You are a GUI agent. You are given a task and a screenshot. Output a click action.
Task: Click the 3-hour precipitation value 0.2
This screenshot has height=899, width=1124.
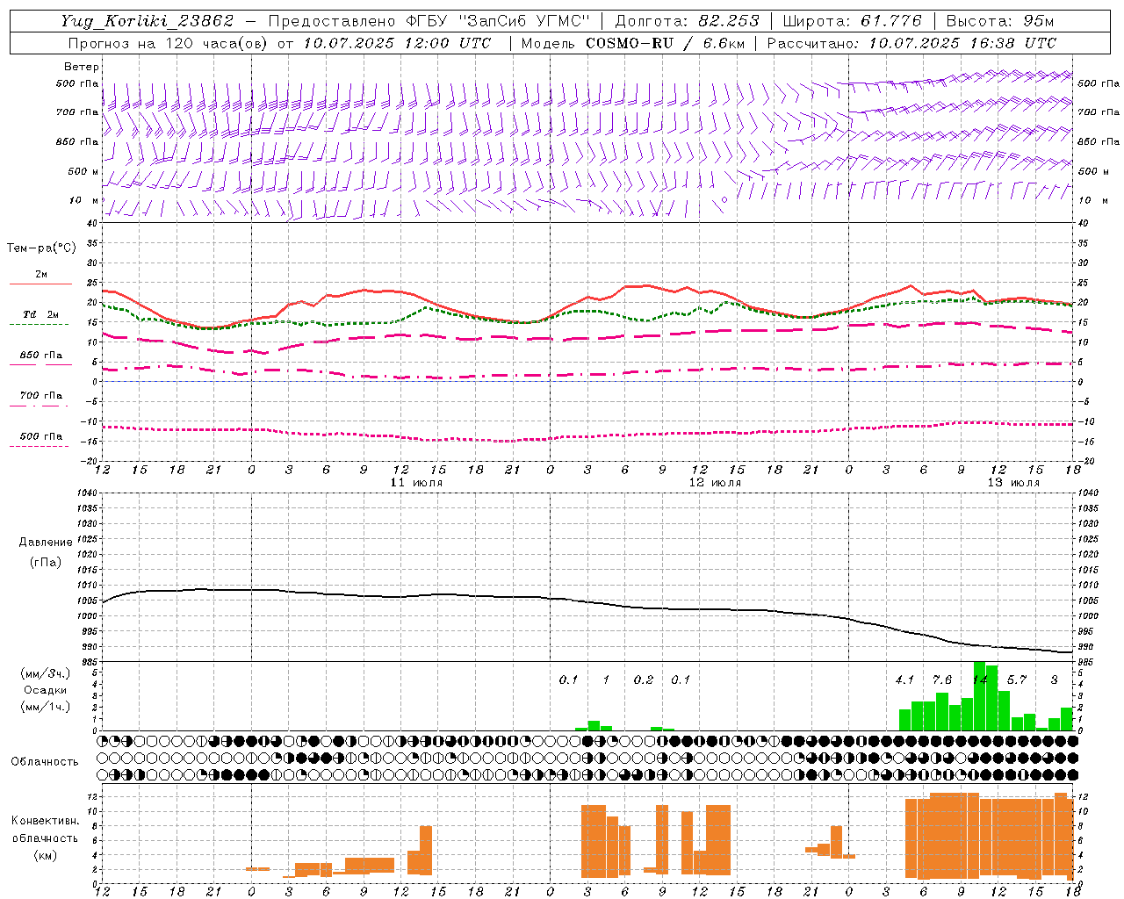(x=644, y=680)
